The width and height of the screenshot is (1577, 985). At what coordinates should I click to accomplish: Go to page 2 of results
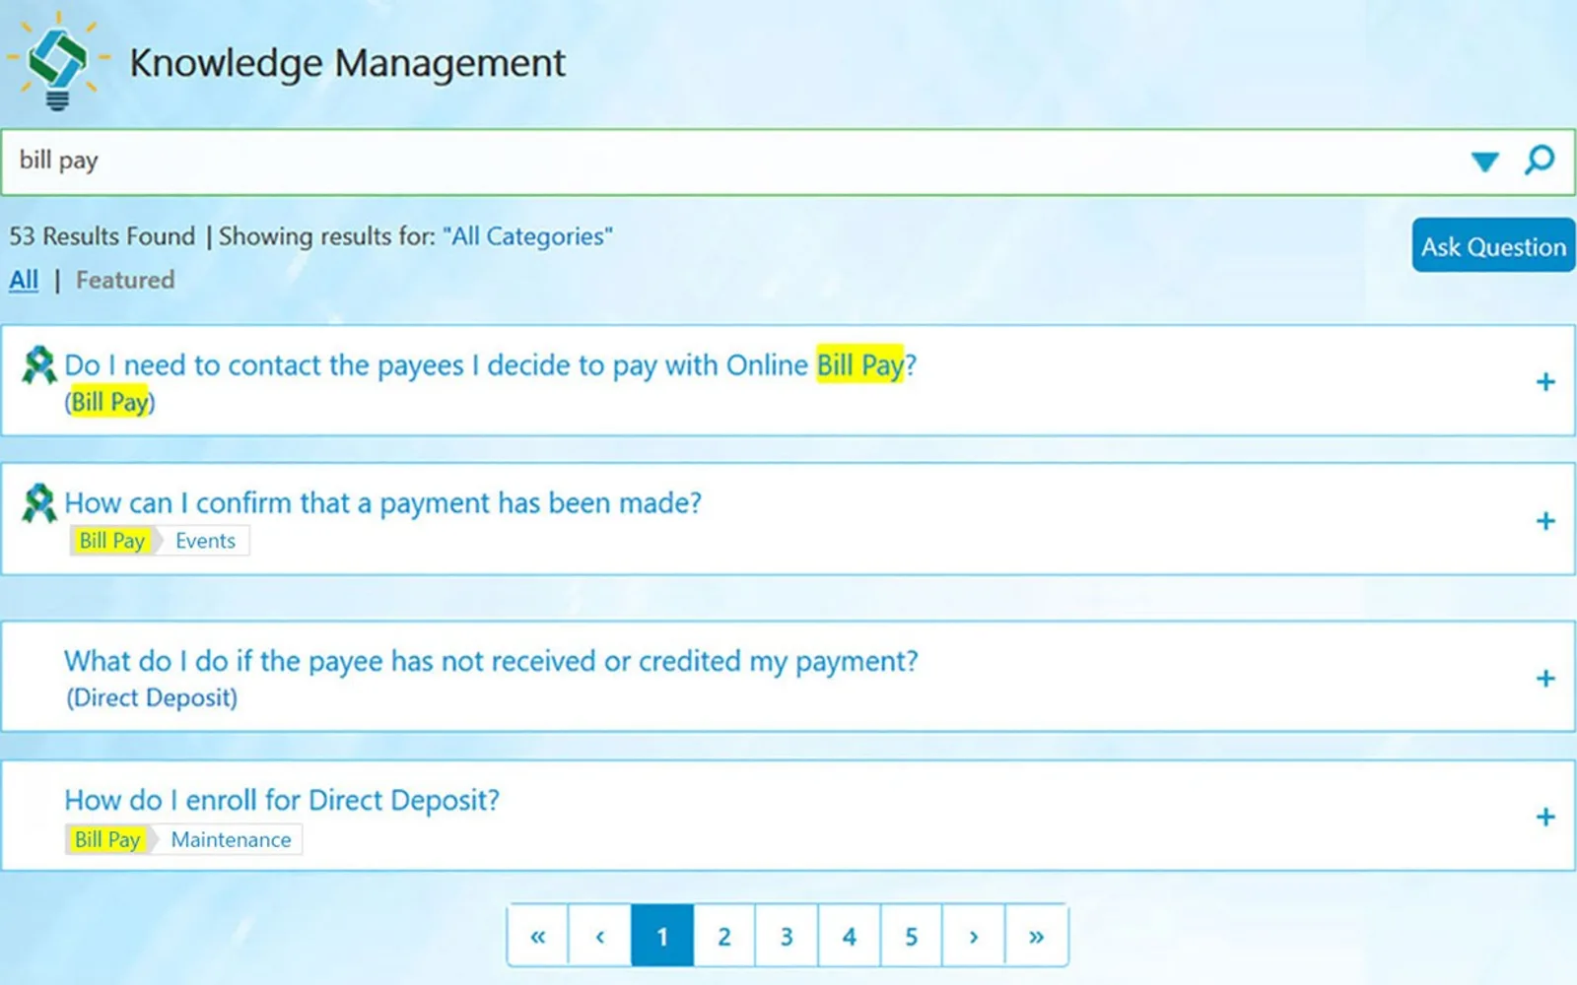pyautogui.click(x=724, y=936)
